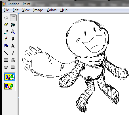Pick the Airbrush spray can tool
The width and height of the screenshot is (129, 115).
[6, 46]
